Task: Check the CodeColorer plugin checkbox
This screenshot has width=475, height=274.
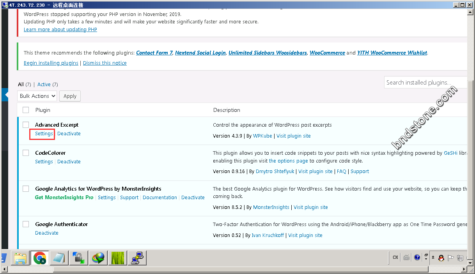Action: tap(26, 153)
